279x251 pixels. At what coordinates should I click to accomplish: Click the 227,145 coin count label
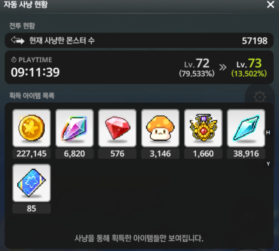coord(32,154)
